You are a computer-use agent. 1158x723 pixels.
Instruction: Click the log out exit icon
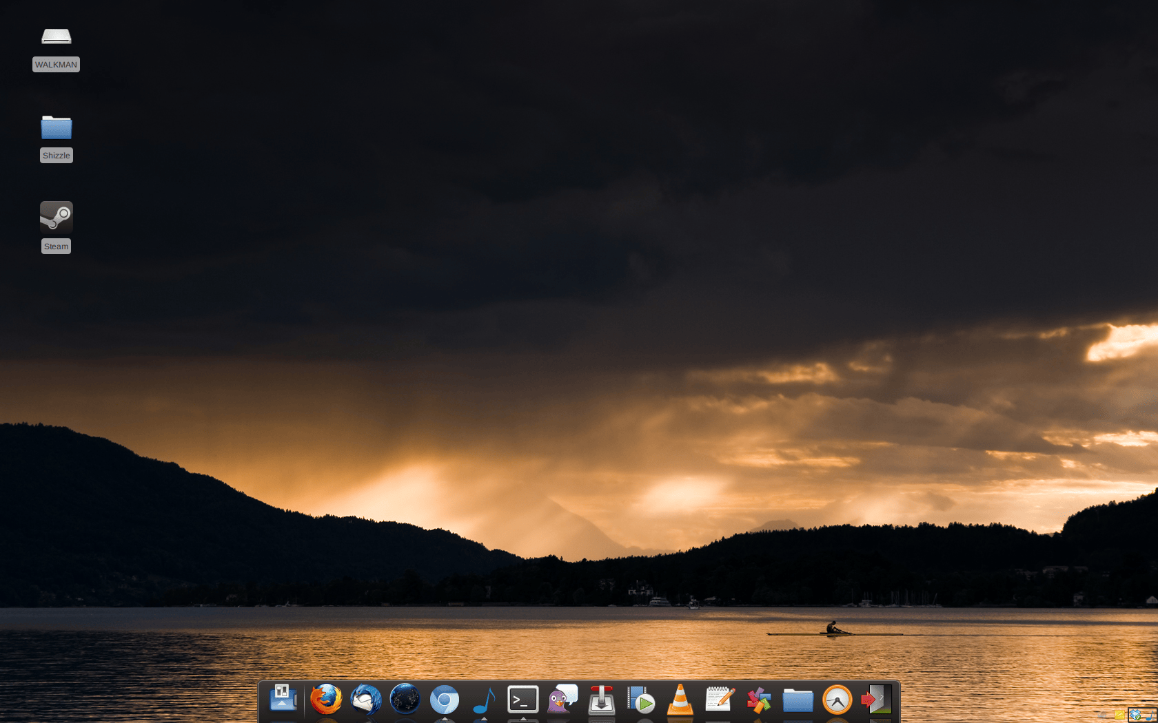[876, 700]
